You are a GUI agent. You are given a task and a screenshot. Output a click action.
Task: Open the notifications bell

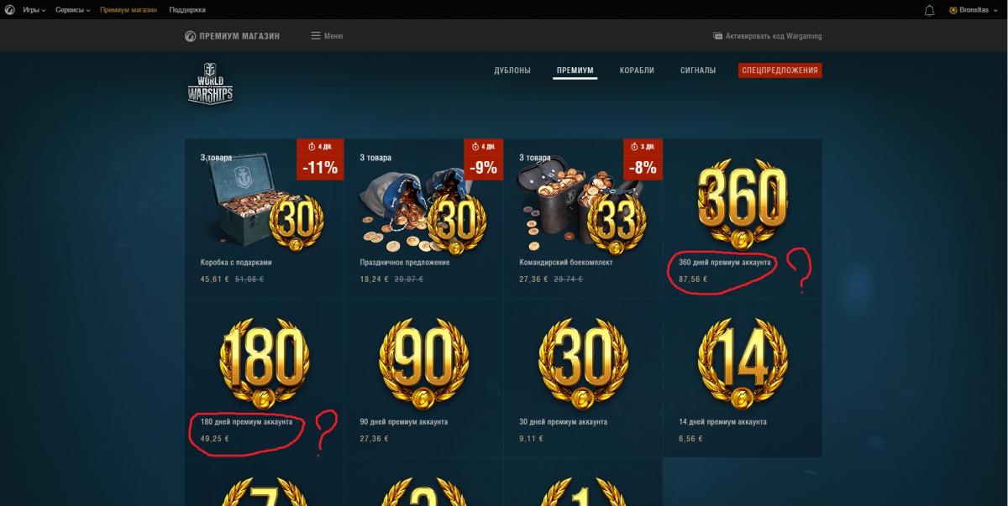[929, 10]
